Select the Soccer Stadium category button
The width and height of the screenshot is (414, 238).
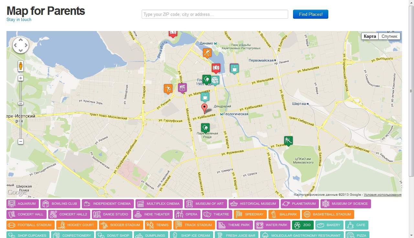[x=121, y=225]
